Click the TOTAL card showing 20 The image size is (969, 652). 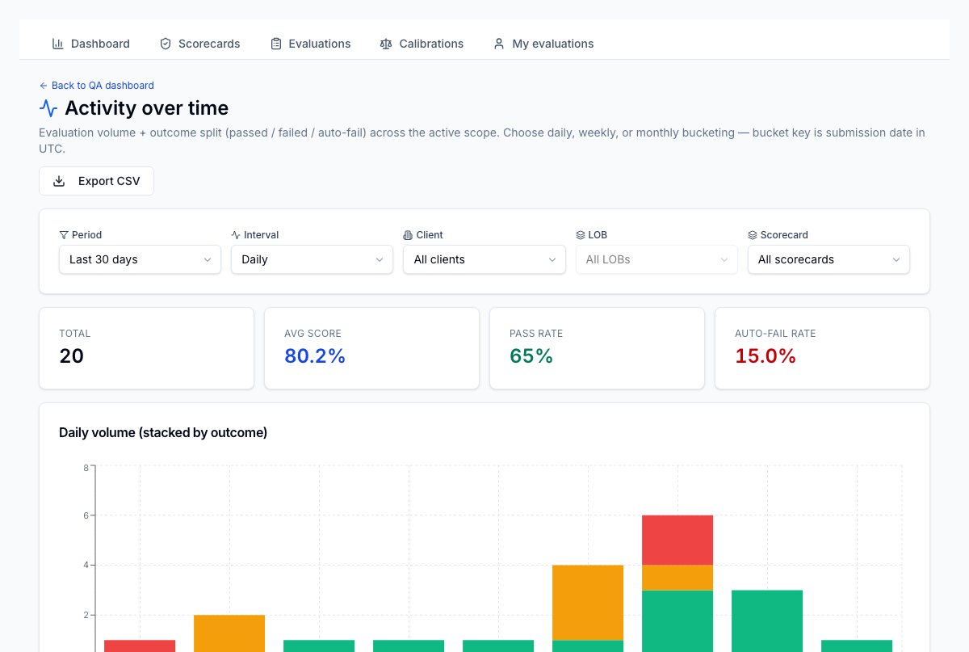tap(146, 348)
